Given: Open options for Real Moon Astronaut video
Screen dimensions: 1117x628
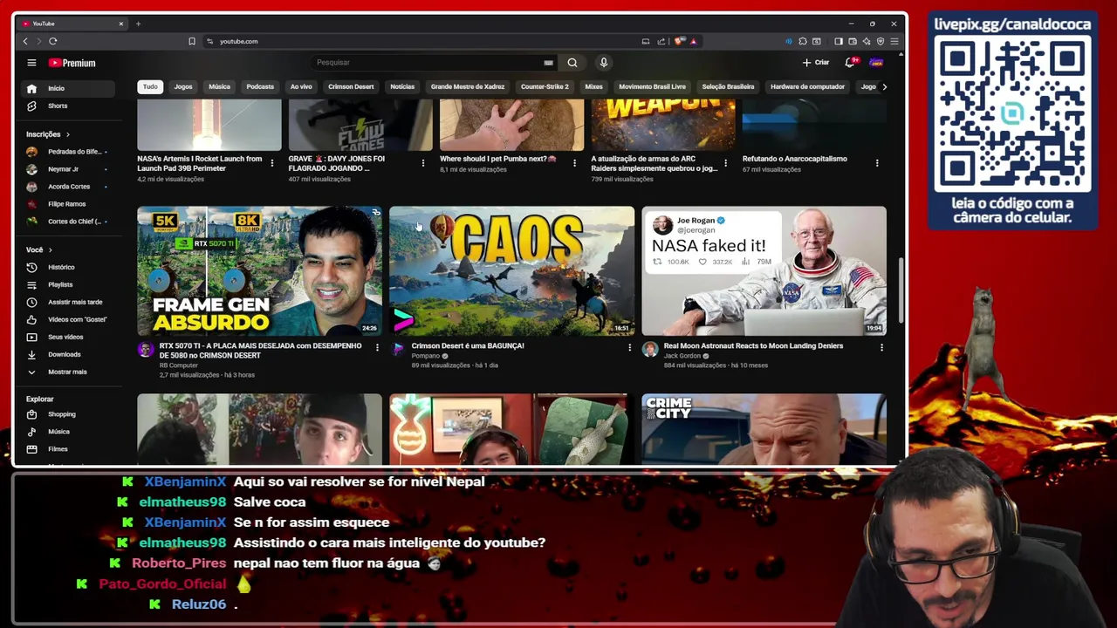Looking at the screenshot, I should (x=881, y=348).
